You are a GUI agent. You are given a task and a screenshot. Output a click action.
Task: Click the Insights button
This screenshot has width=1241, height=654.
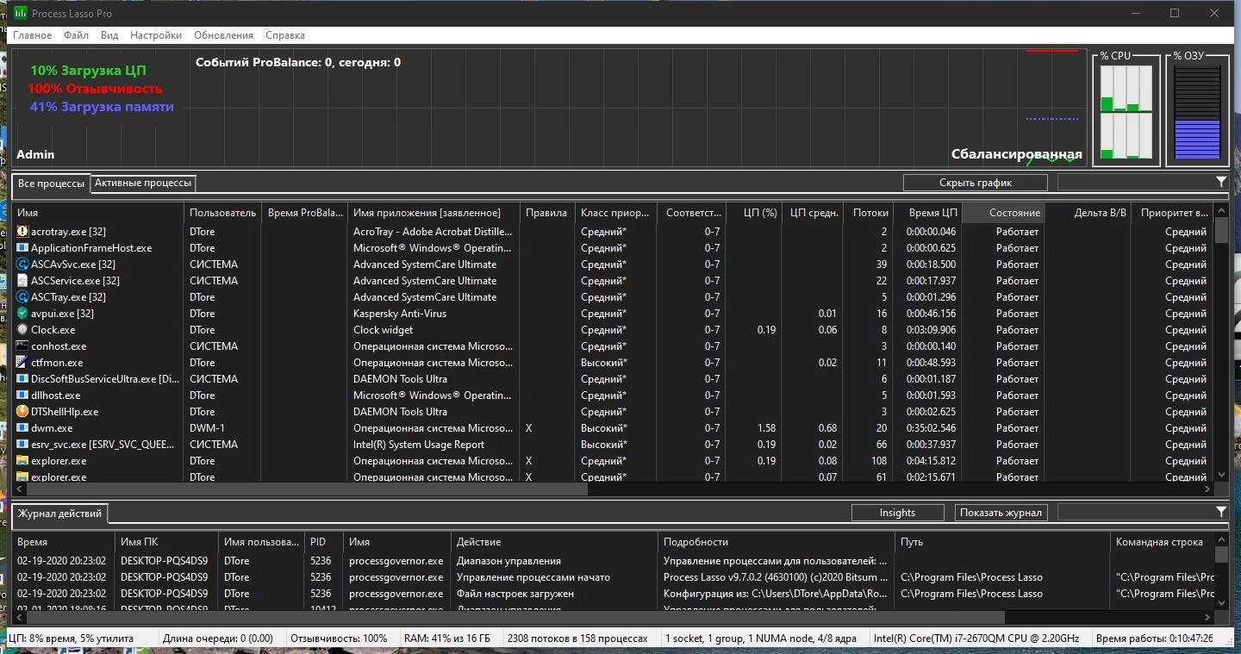[897, 513]
